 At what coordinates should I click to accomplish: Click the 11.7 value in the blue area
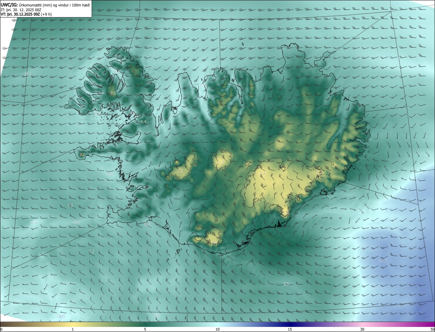pyautogui.click(x=383, y=260)
